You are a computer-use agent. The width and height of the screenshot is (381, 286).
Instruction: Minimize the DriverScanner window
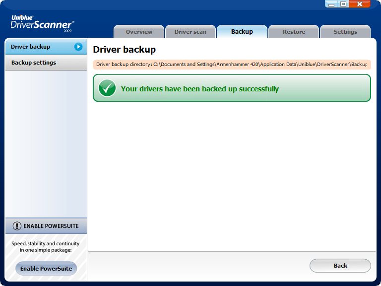point(331,4)
